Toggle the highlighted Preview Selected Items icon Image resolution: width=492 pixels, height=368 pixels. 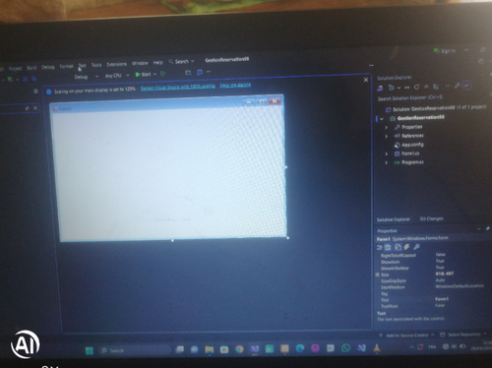coord(466,86)
